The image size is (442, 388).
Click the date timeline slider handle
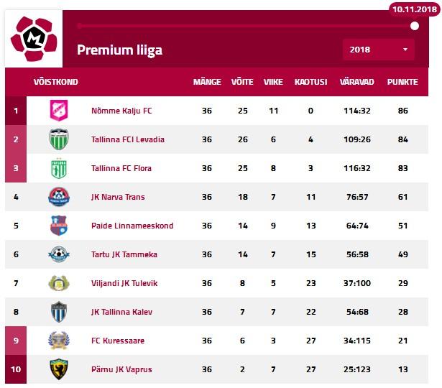415,26
